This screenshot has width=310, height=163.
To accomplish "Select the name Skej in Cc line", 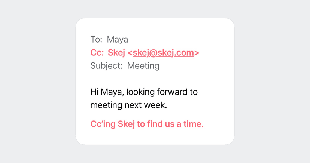I will [x=116, y=53].
